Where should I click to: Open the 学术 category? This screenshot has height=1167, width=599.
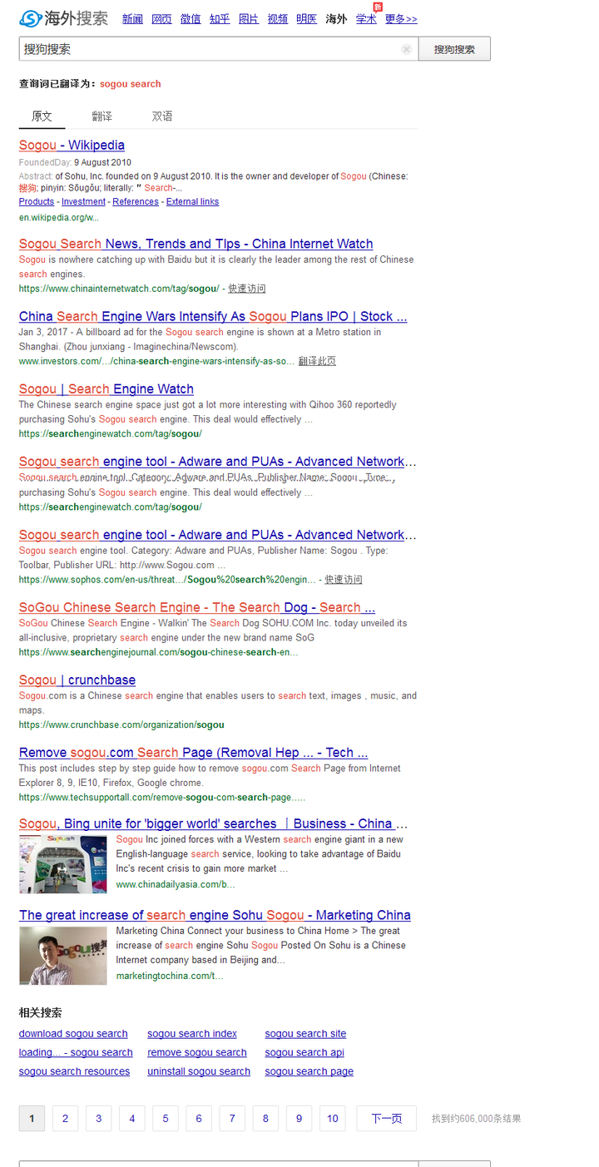click(366, 19)
